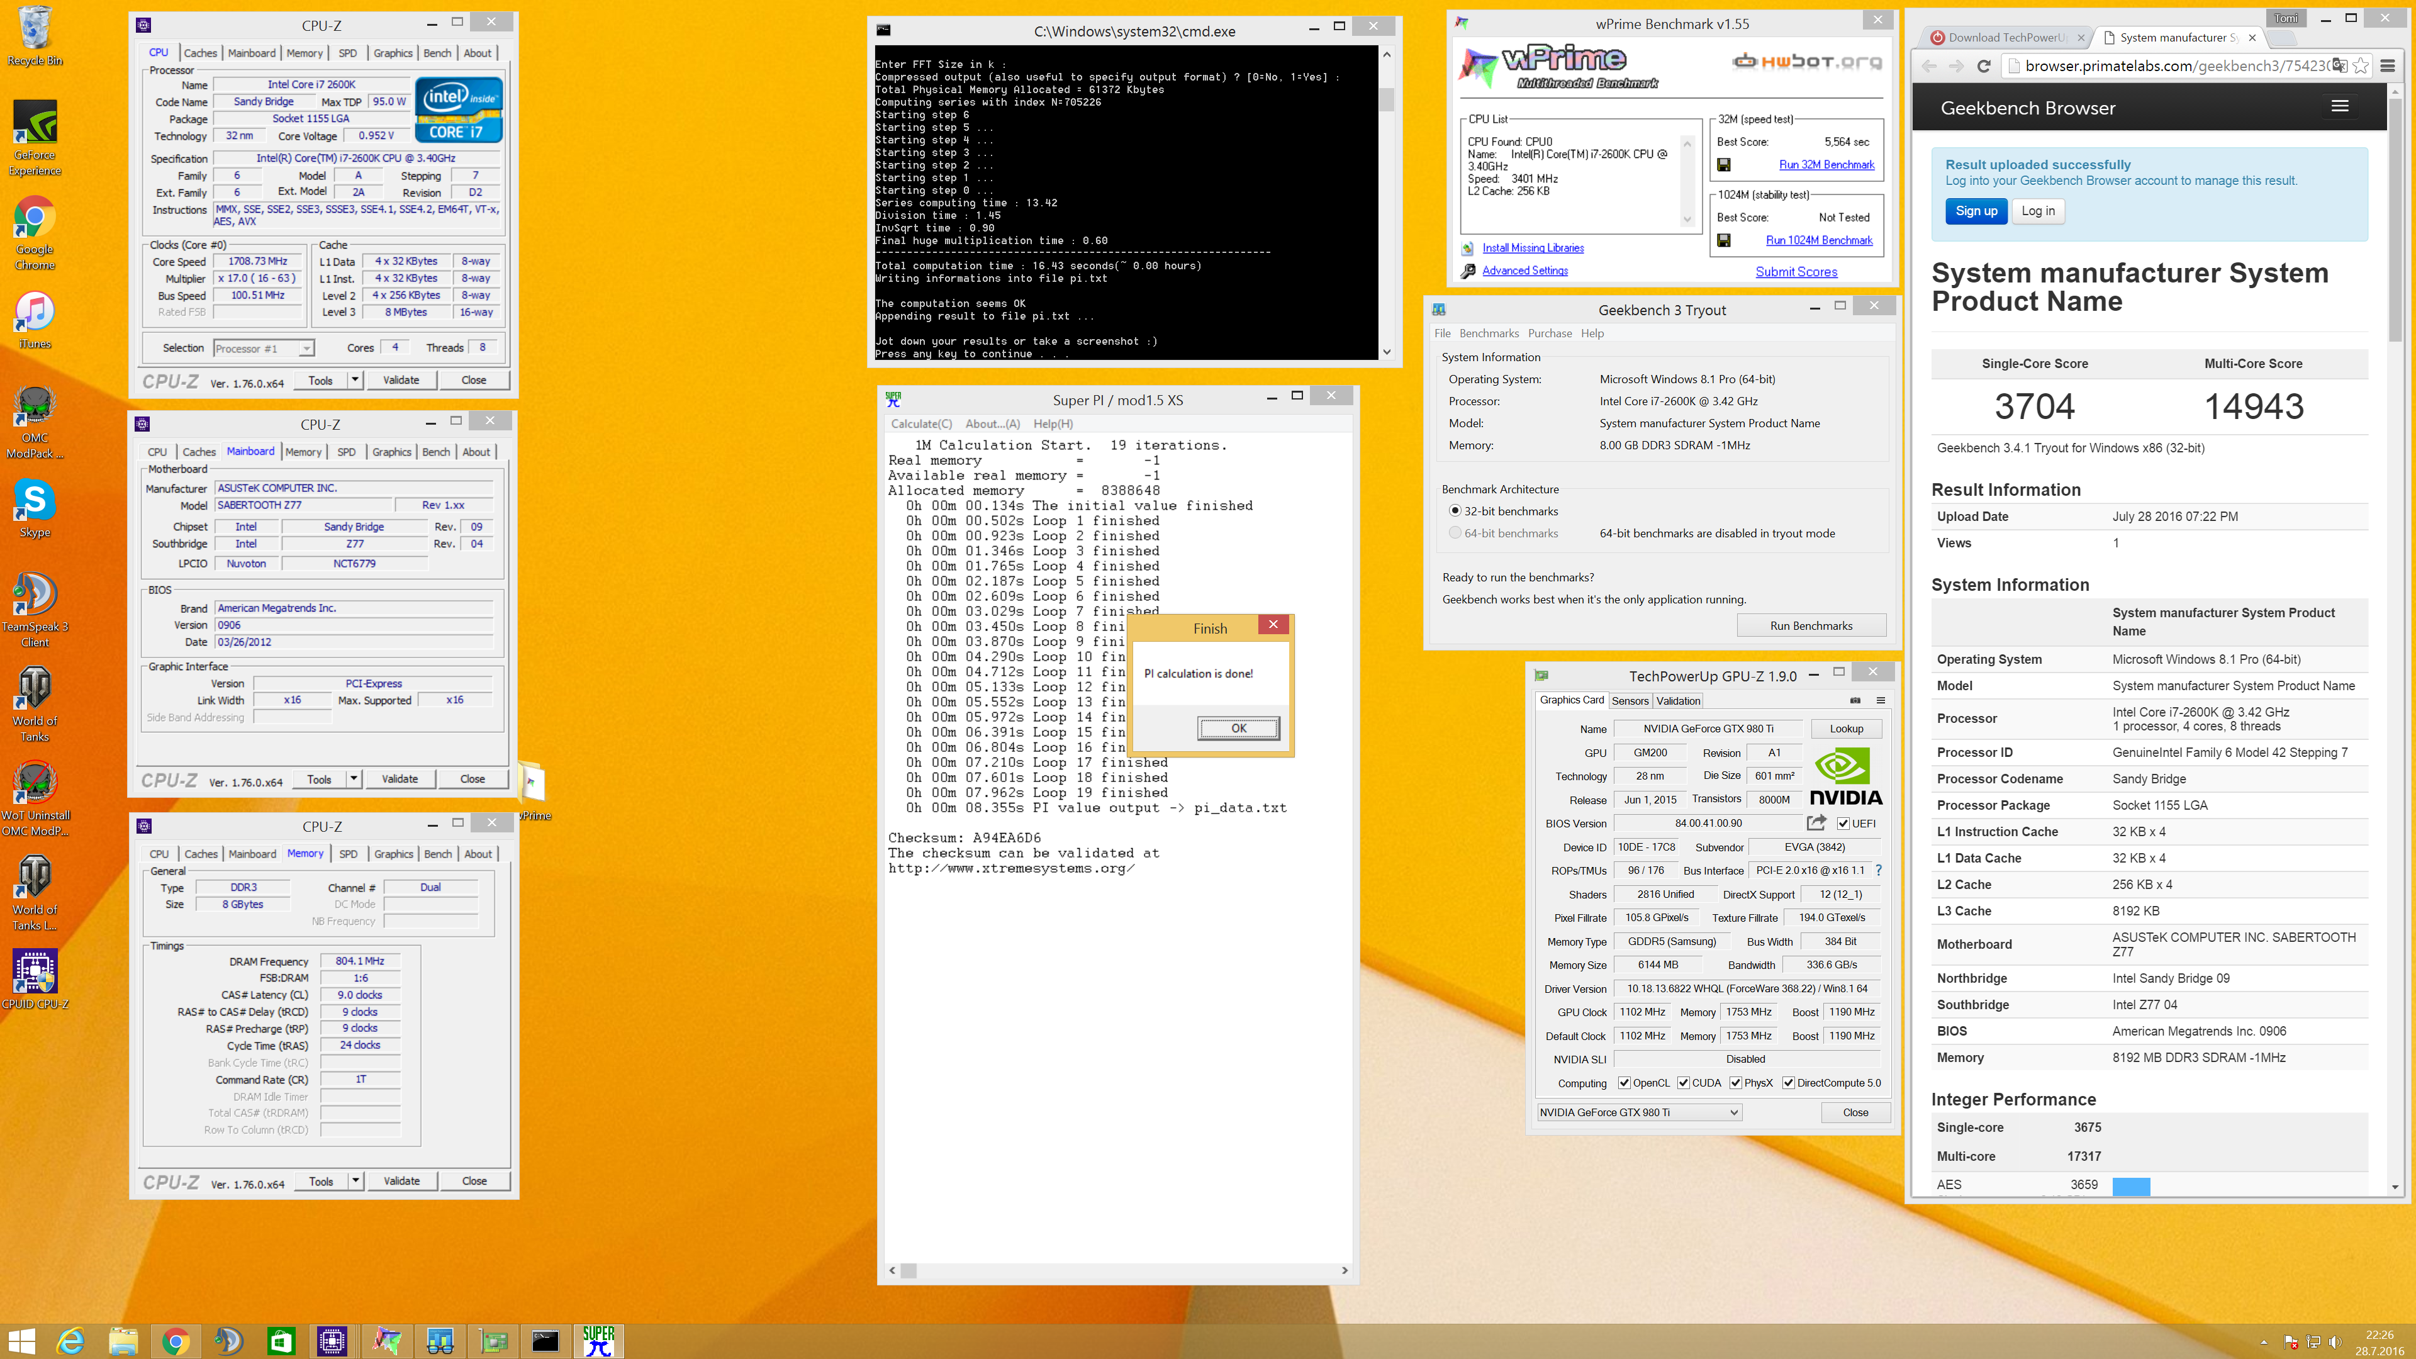Screen dimensions: 2416x1359
Task: Select the TeamSpeak 3 Client desktop icon
Action: [35, 610]
